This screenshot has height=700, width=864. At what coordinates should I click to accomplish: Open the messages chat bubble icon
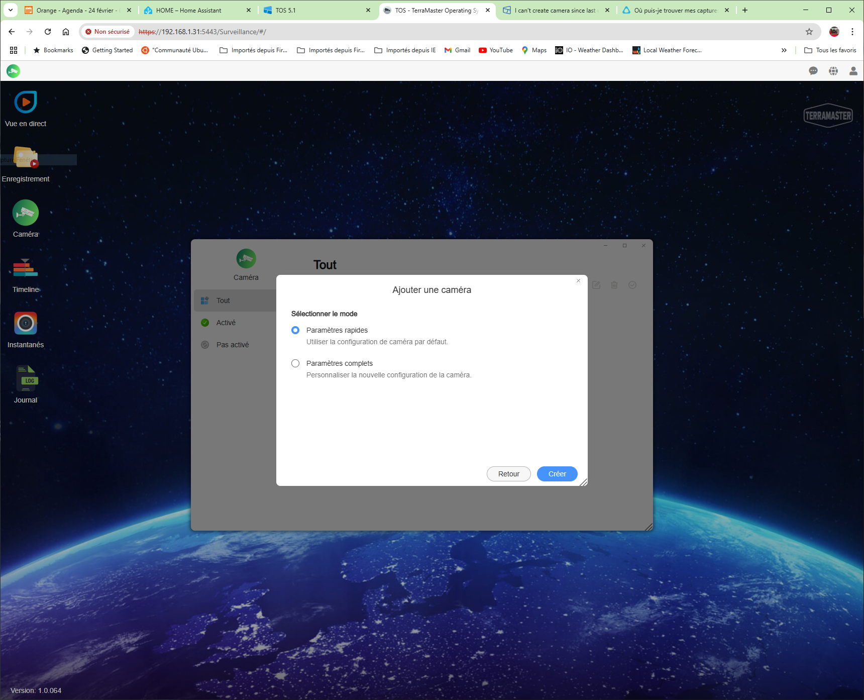point(813,71)
